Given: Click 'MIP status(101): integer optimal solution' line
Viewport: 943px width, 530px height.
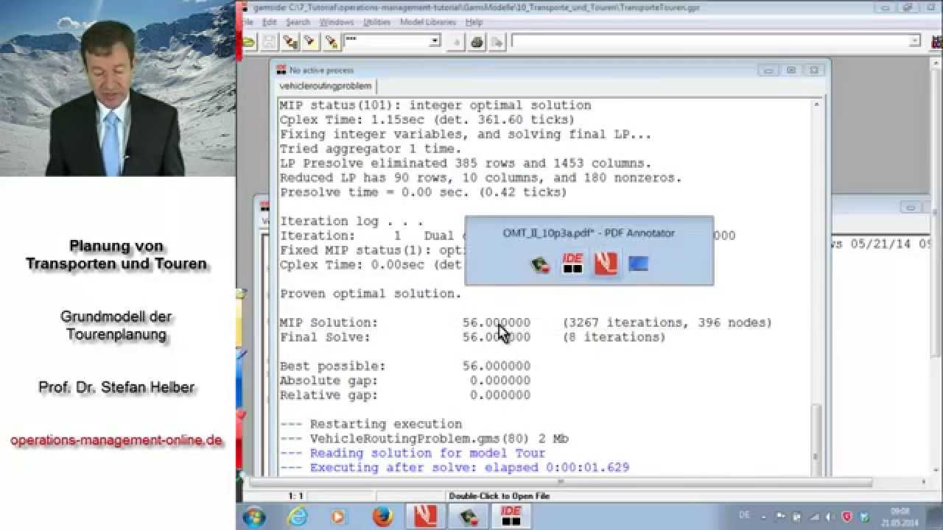Looking at the screenshot, I should click(435, 106).
